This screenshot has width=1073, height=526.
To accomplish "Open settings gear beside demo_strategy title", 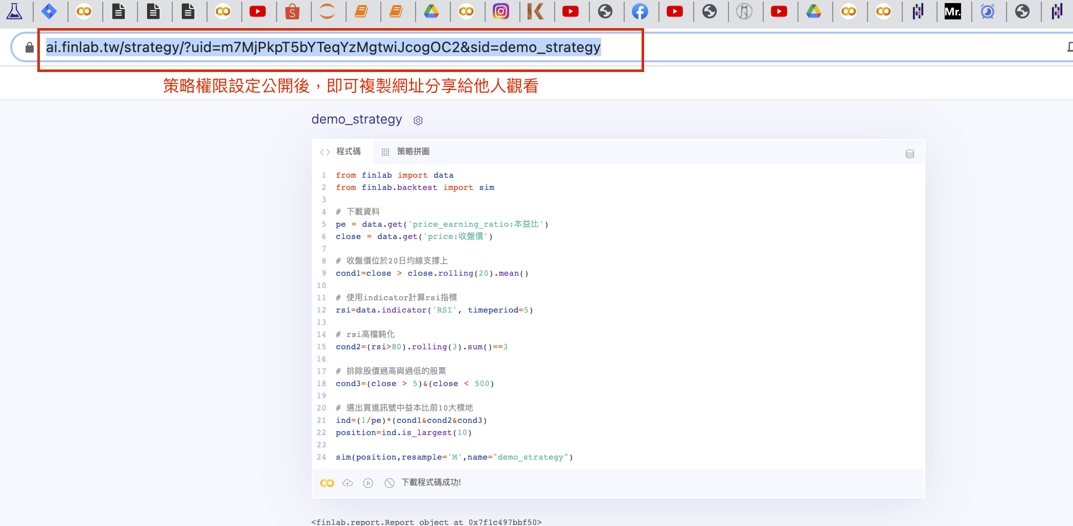I will pos(418,121).
